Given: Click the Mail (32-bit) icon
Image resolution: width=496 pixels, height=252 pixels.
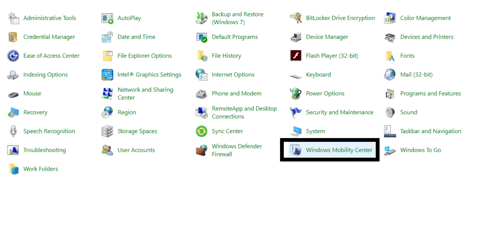Looking at the screenshot, I should (x=390, y=75).
